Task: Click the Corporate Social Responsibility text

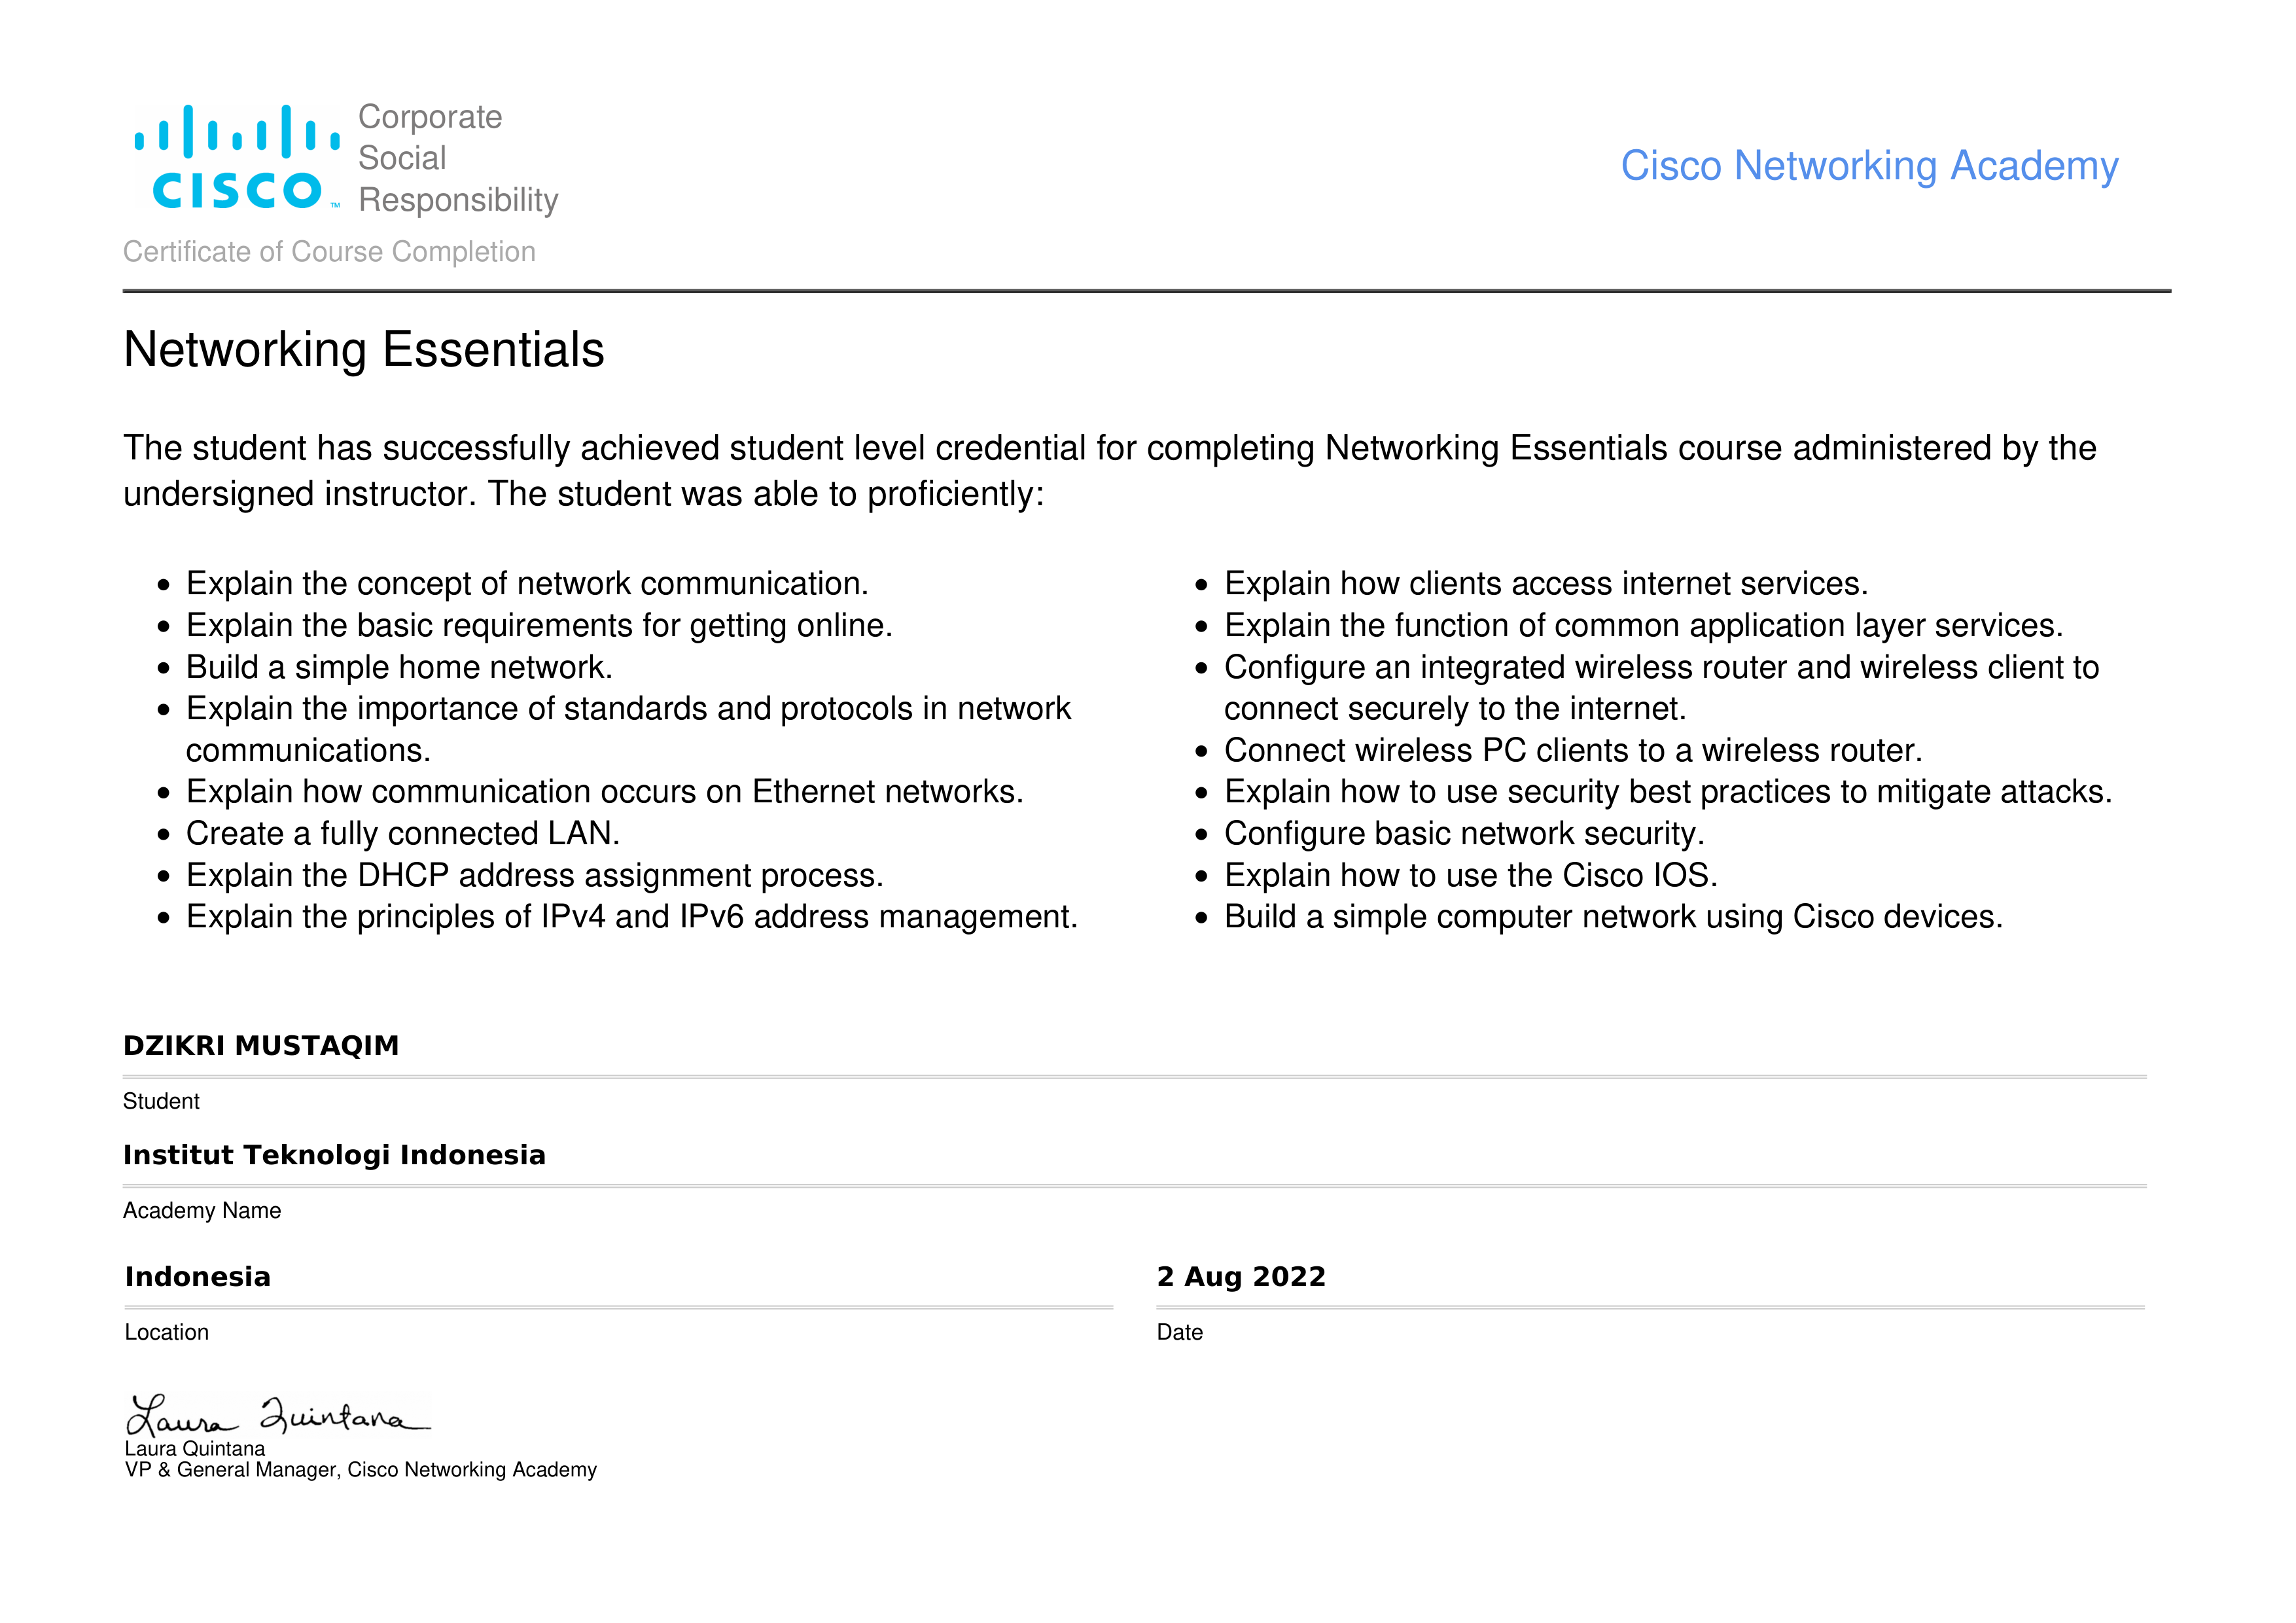Action: tap(457, 158)
